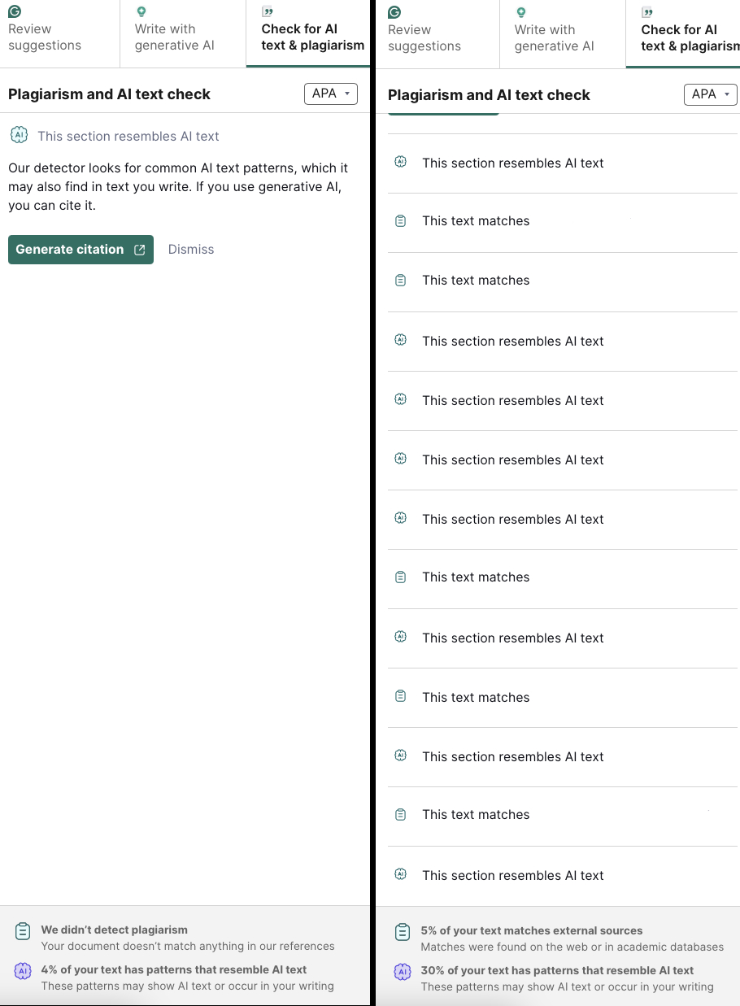This screenshot has width=740, height=1006.
Task: Expand the last 'This section resembles AI text' list item
Action: (563, 876)
